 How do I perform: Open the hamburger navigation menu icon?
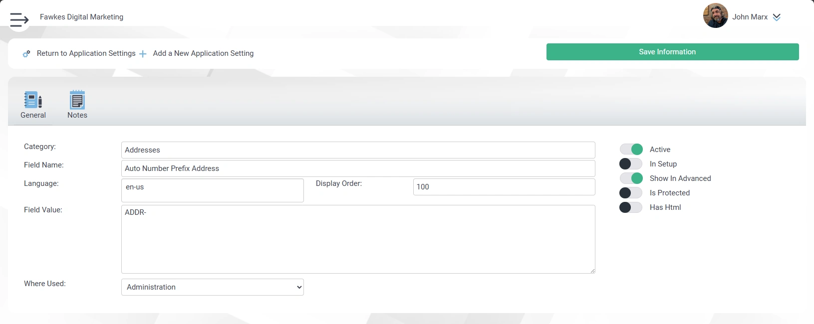click(19, 19)
